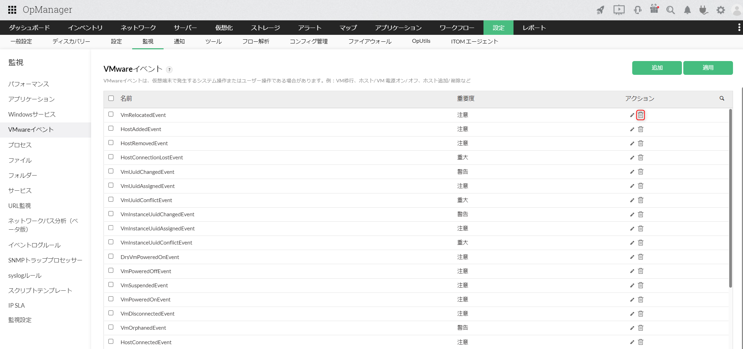Screen dimensions: 743x349
Task: Open the gift box what's-new icon
Action: coord(654,9)
